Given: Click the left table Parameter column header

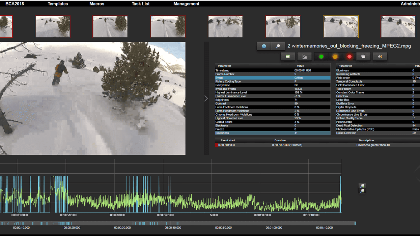Looking at the screenshot, I should pyautogui.click(x=225, y=66).
